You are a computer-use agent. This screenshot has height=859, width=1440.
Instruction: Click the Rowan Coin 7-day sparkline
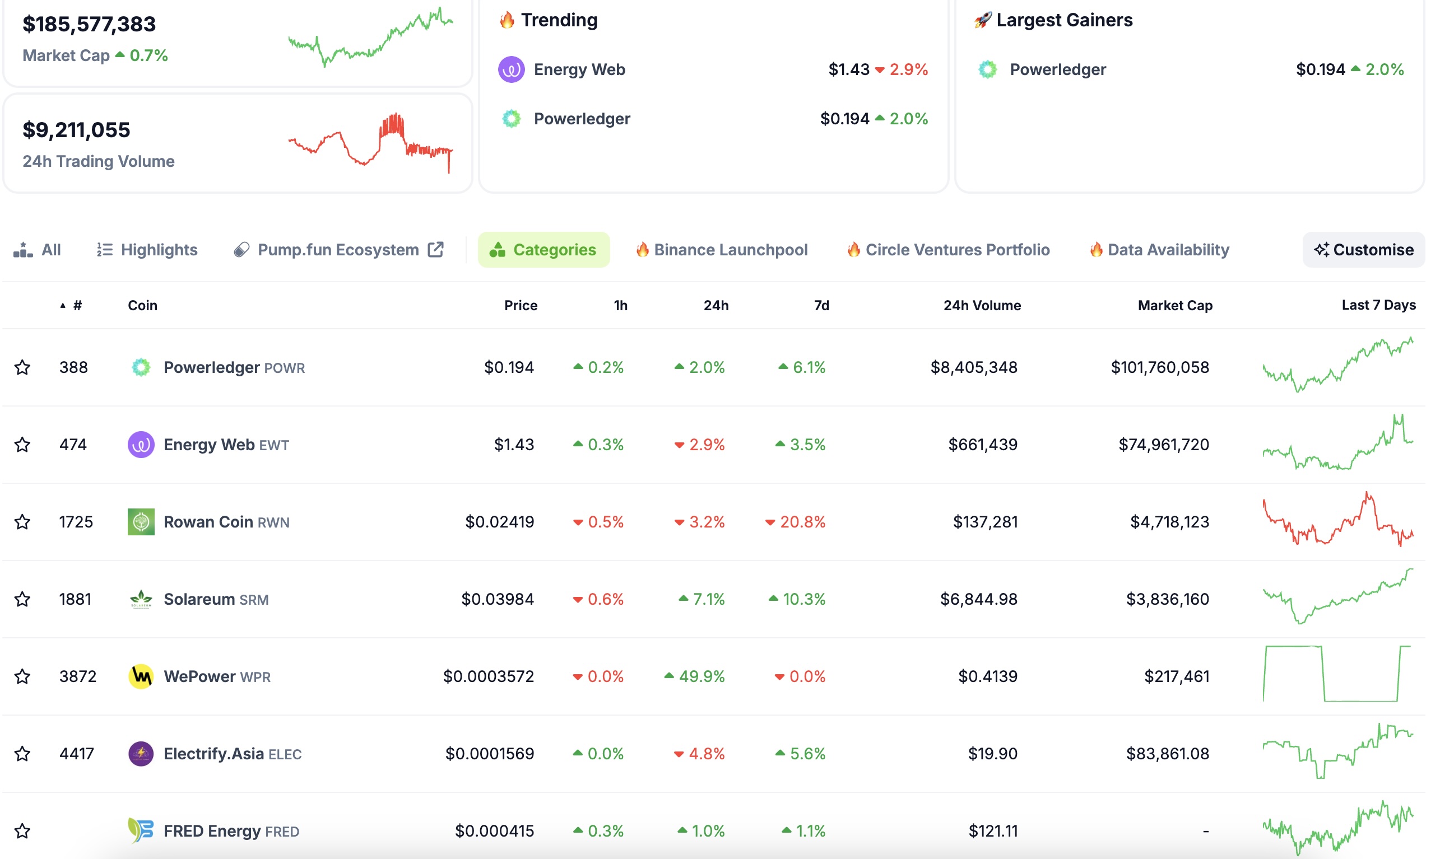pos(1338,519)
